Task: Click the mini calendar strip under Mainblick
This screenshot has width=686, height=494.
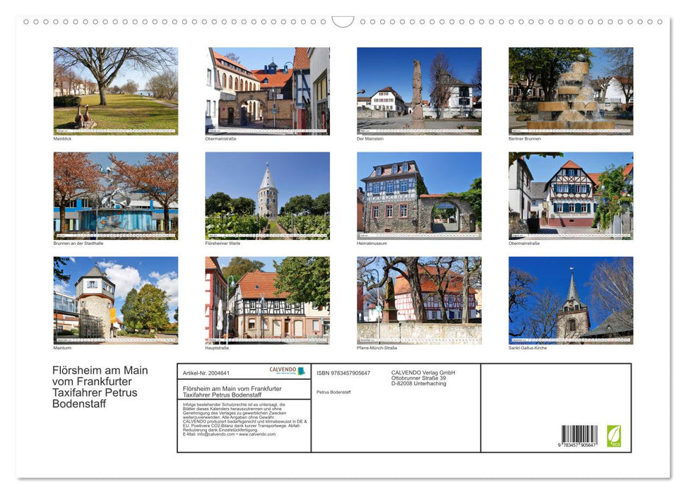Action: [x=116, y=129]
